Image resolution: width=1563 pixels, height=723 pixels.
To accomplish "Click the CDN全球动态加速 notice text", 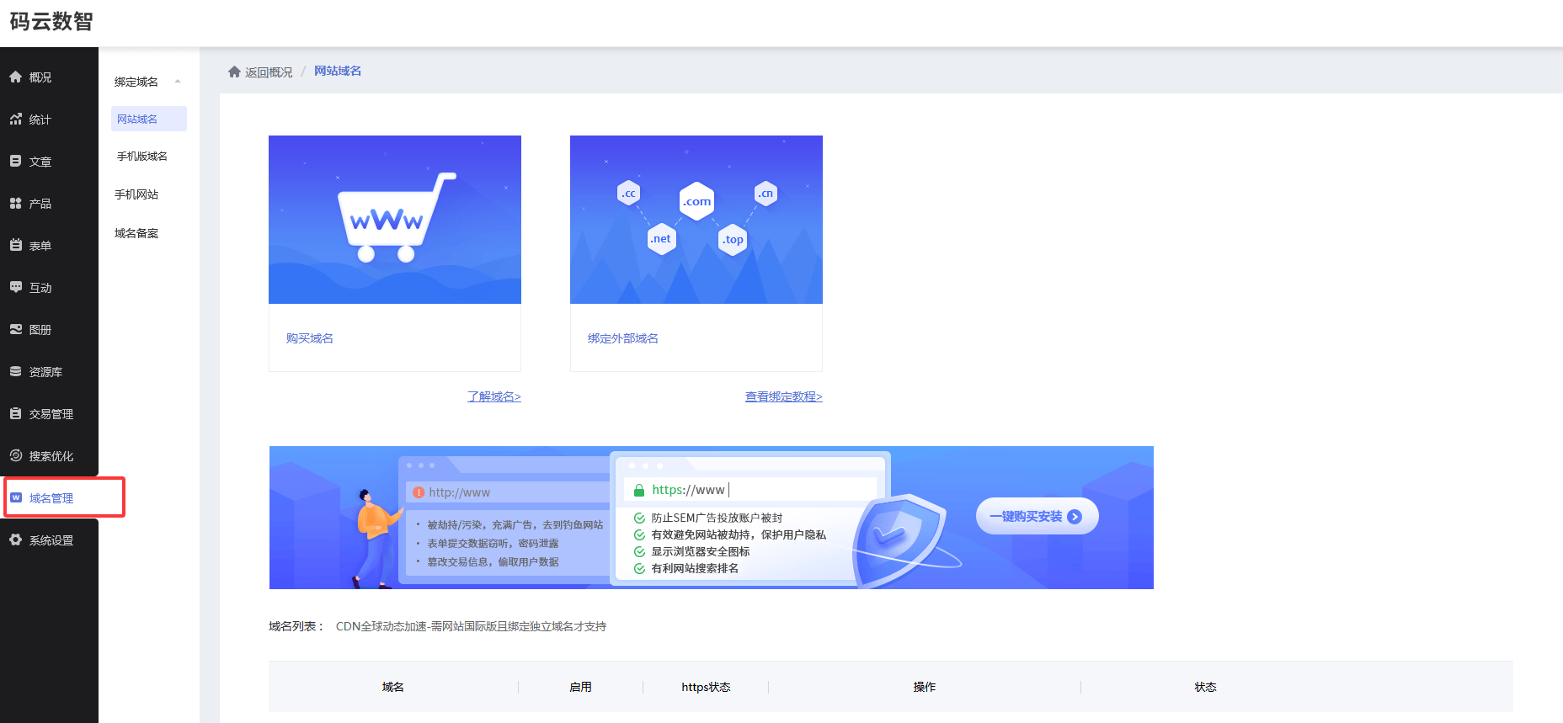I will [x=471, y=626].
